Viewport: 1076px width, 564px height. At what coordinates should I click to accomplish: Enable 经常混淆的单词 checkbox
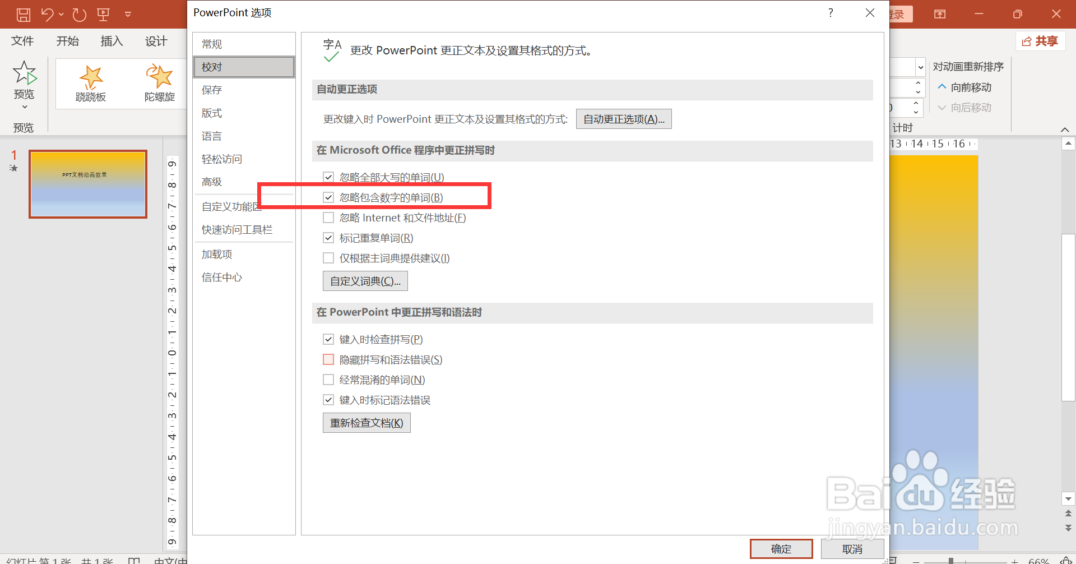click(328, 380)
